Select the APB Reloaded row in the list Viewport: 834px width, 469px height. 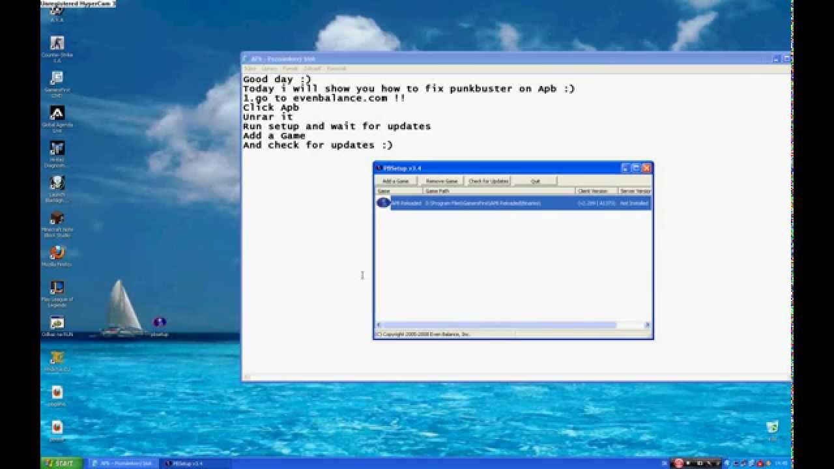pyautogui.click(x=513, y=203)
